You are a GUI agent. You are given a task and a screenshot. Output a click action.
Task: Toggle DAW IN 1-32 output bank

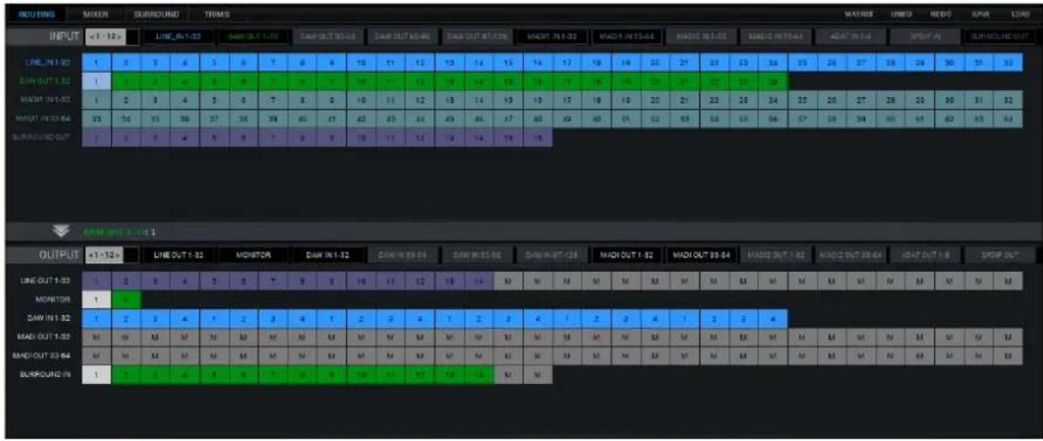click(x=326, y=256)
